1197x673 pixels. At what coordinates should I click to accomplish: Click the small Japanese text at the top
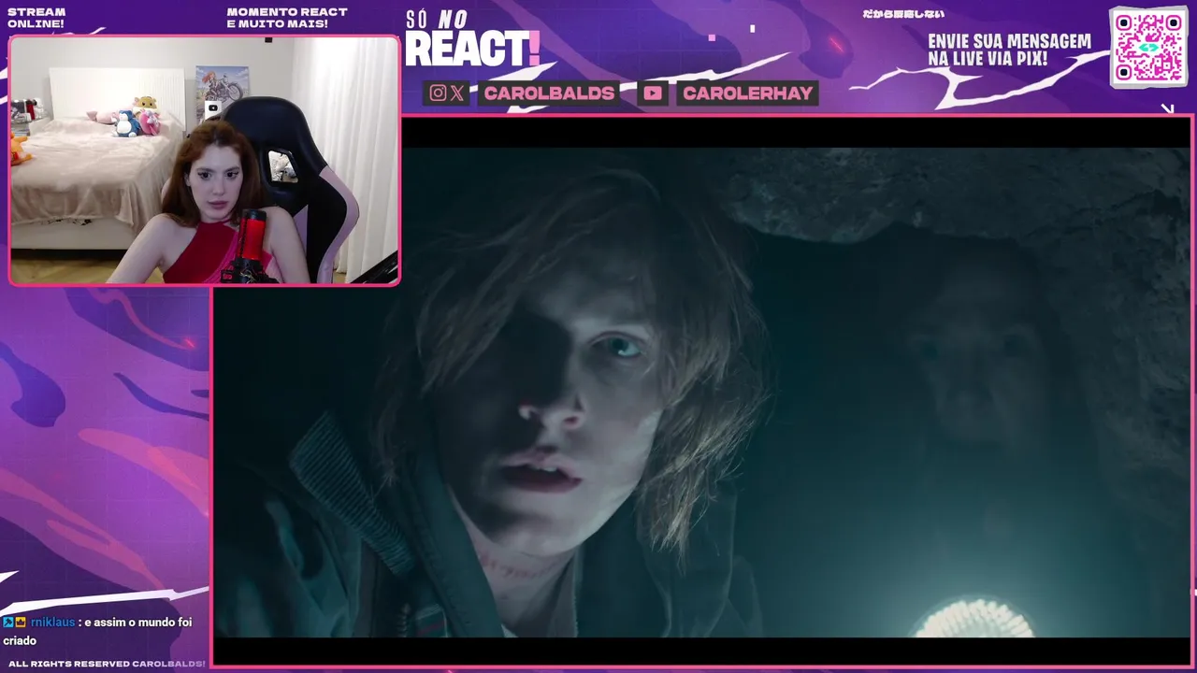tap(903, 14)
